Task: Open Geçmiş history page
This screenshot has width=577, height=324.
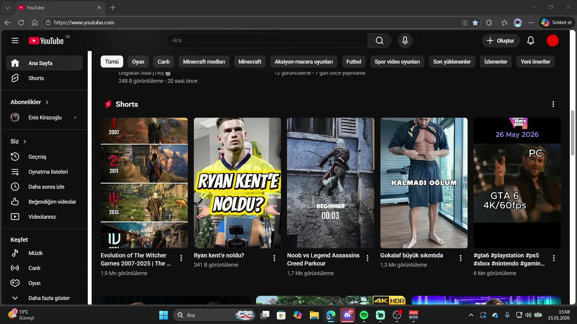Action: point(44,157)
